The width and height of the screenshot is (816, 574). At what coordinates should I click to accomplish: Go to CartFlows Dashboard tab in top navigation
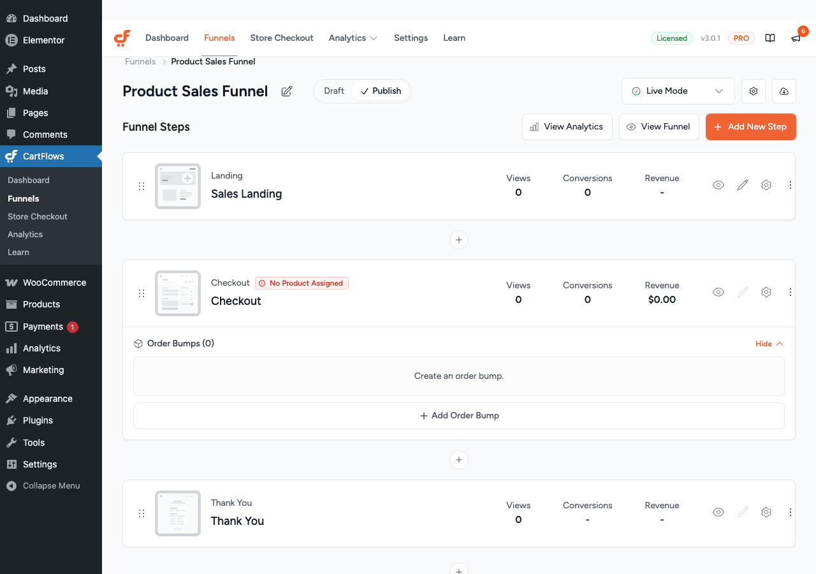coord(167,38)
